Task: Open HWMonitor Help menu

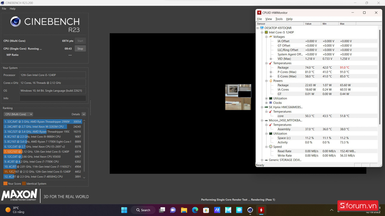Action: (289, 19)
